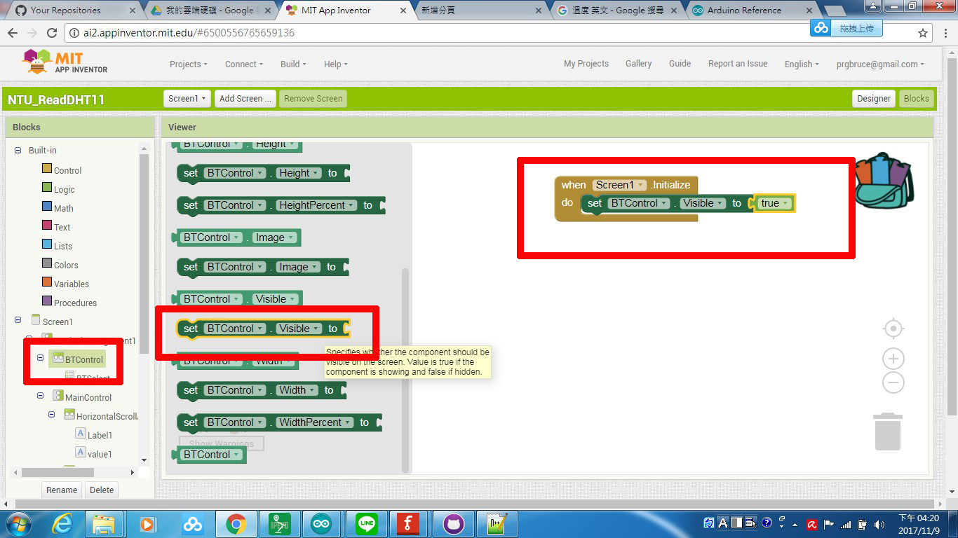Viewport: 958px width, 538px height.
Task: Reload the page with the refresh icon
Action: 51,33
